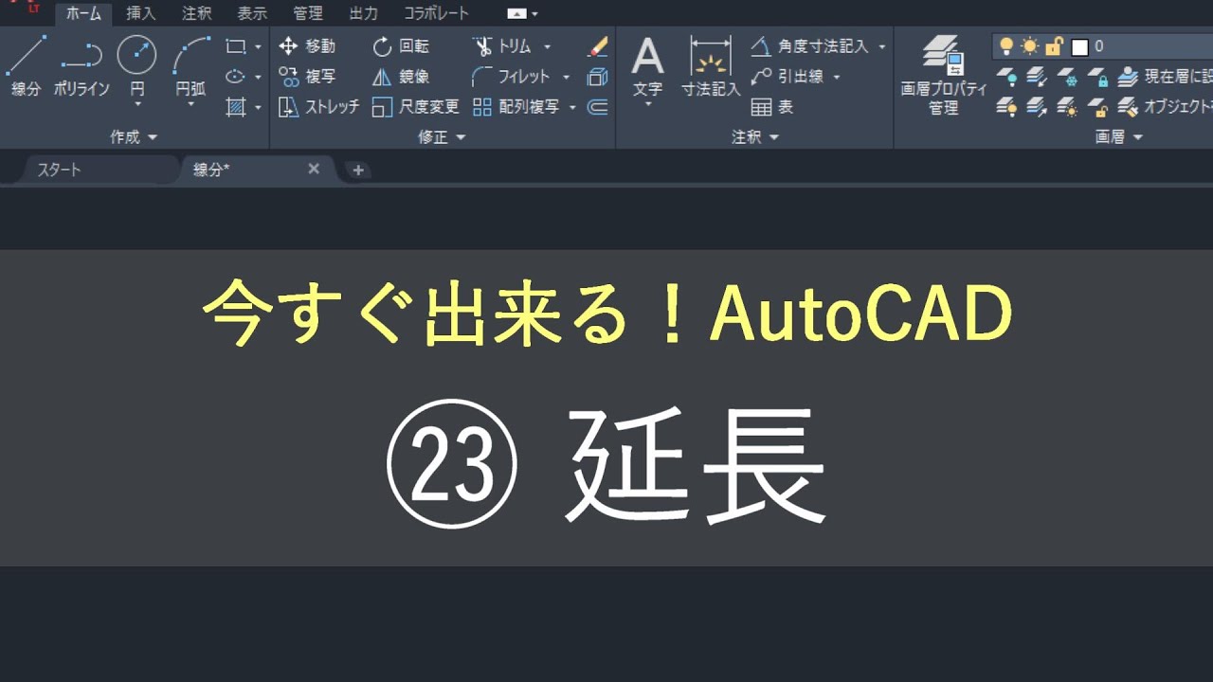Select the 線分 (Line) tool
1213x682 pixels.
coord(26,66)
